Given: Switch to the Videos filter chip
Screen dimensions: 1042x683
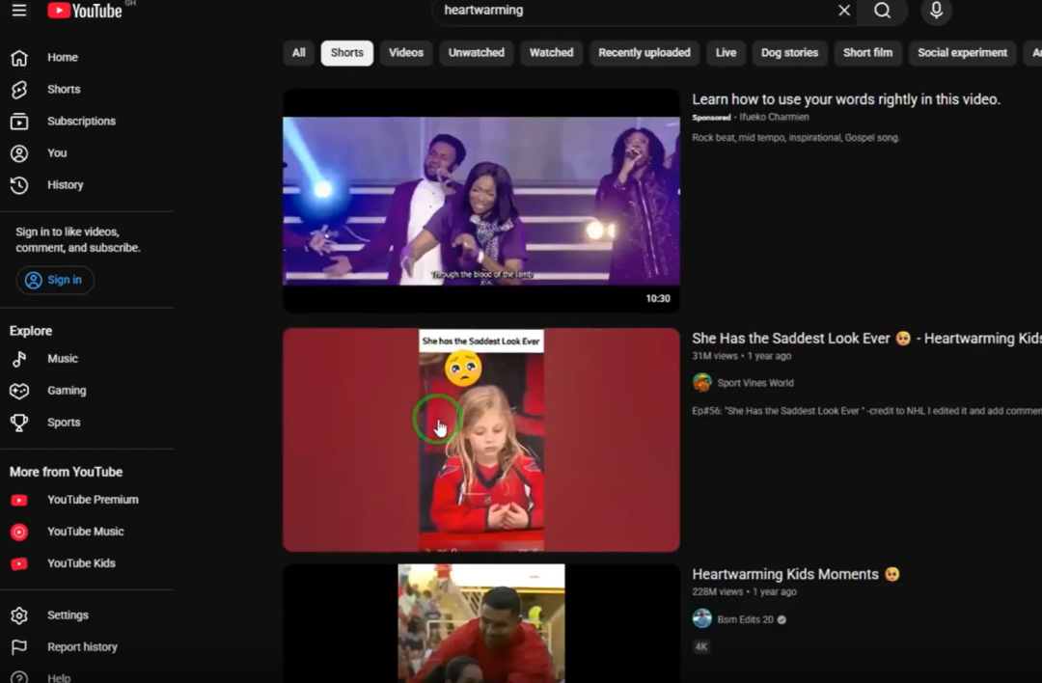Looking at the screenshot, I should 405,53.
